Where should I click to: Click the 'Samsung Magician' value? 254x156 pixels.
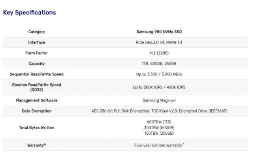[x=159, y=100]
